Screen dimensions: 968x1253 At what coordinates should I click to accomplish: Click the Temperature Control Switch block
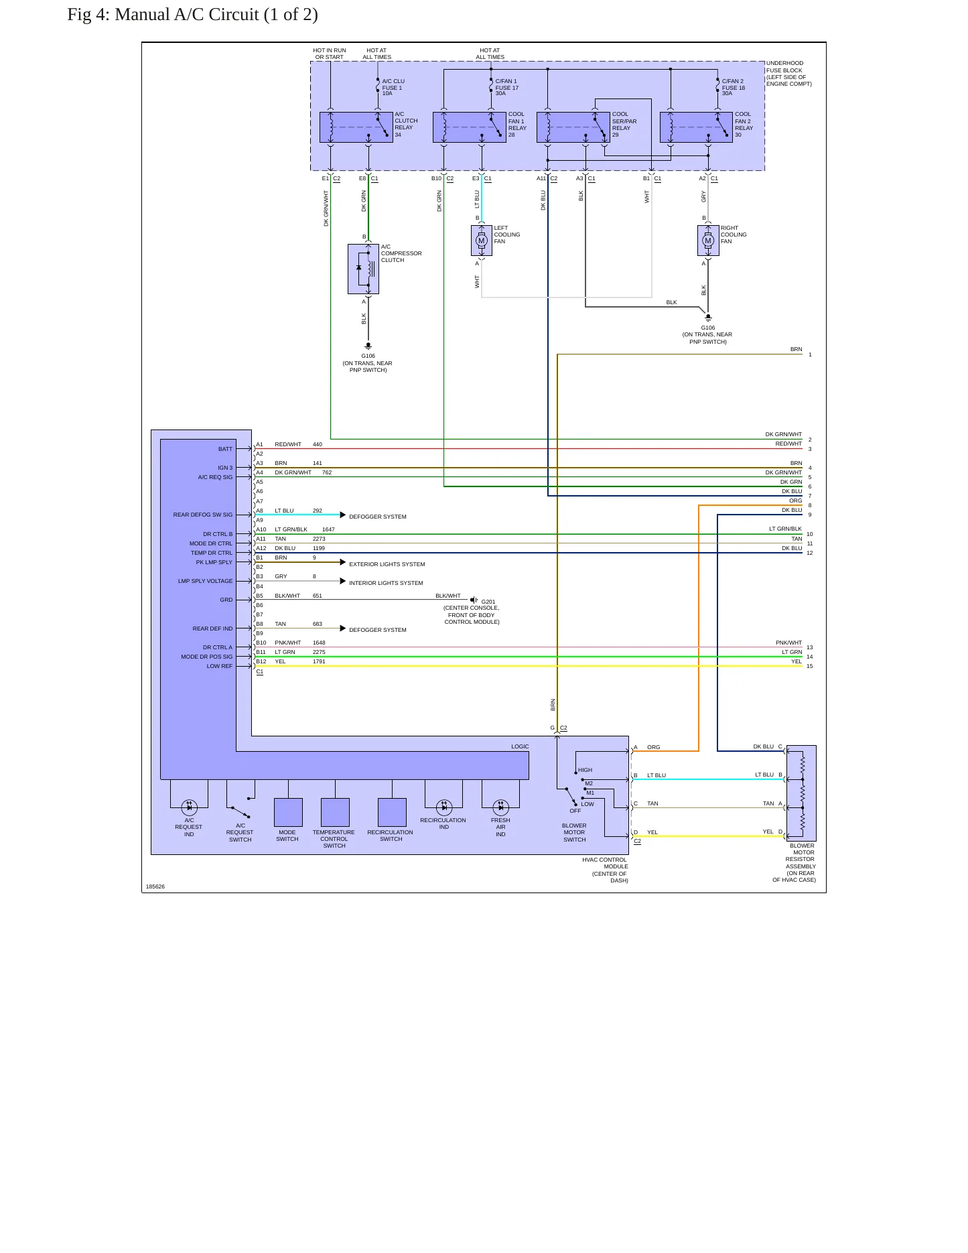coord(335,812)
